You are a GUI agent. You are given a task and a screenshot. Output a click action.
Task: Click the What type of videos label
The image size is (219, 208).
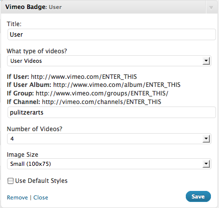click(x=37, y=51)
